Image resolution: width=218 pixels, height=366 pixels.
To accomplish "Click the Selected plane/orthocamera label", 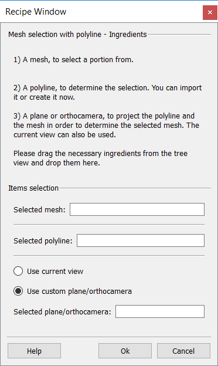I will [62, 311].
